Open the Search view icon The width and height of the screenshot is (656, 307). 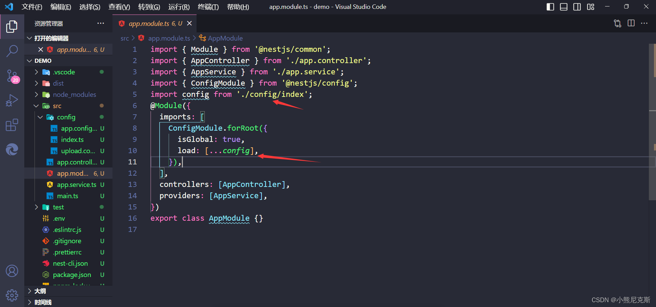(x=12, y=51)
